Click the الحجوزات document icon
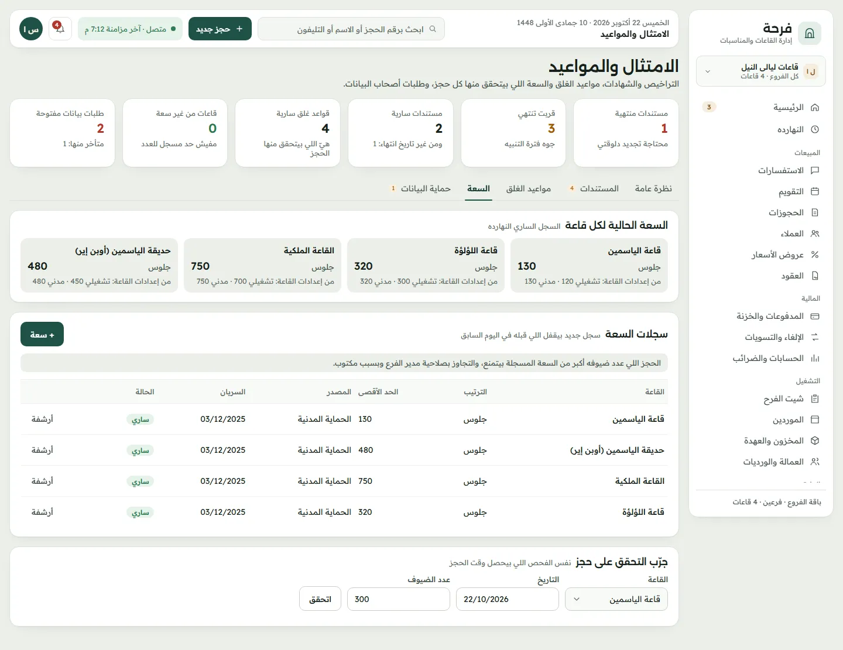This screenshot has height=650, width=843. (x=815, y=212)
